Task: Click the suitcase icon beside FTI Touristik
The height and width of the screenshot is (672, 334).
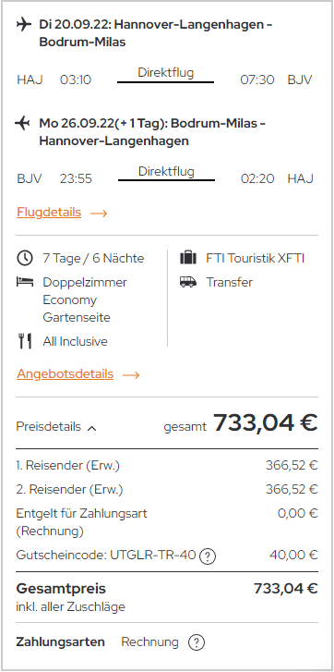Action: click(188, 258)
